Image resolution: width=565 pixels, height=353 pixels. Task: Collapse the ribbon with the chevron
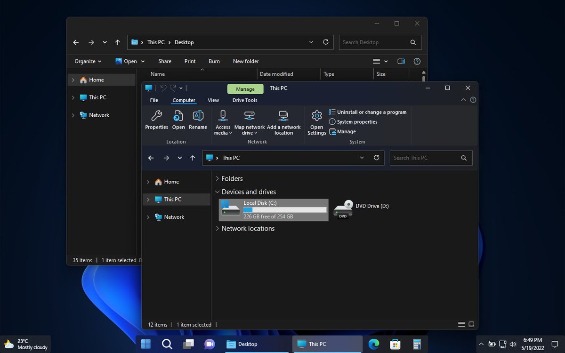[x=463, y=100]
